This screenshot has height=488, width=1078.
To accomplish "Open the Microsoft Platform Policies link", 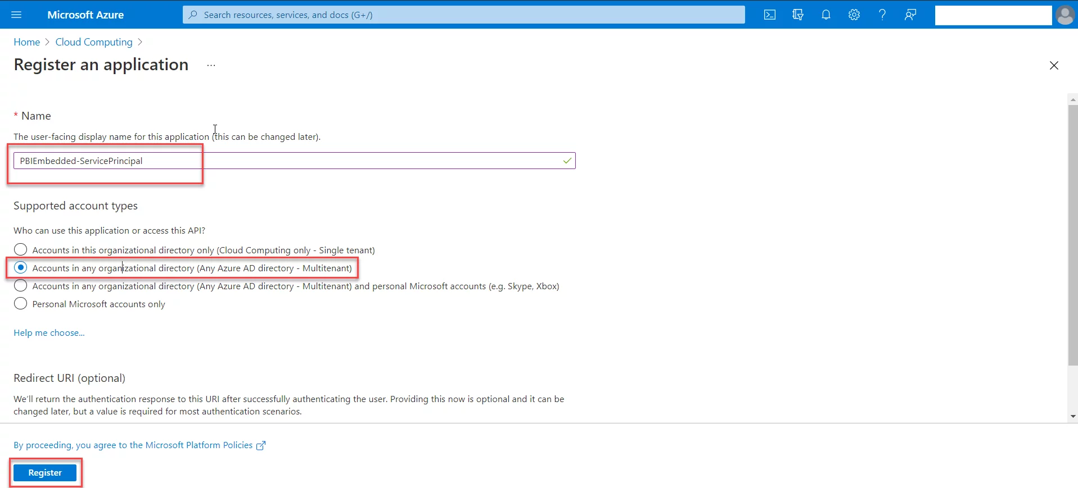I will coord(133,445).
